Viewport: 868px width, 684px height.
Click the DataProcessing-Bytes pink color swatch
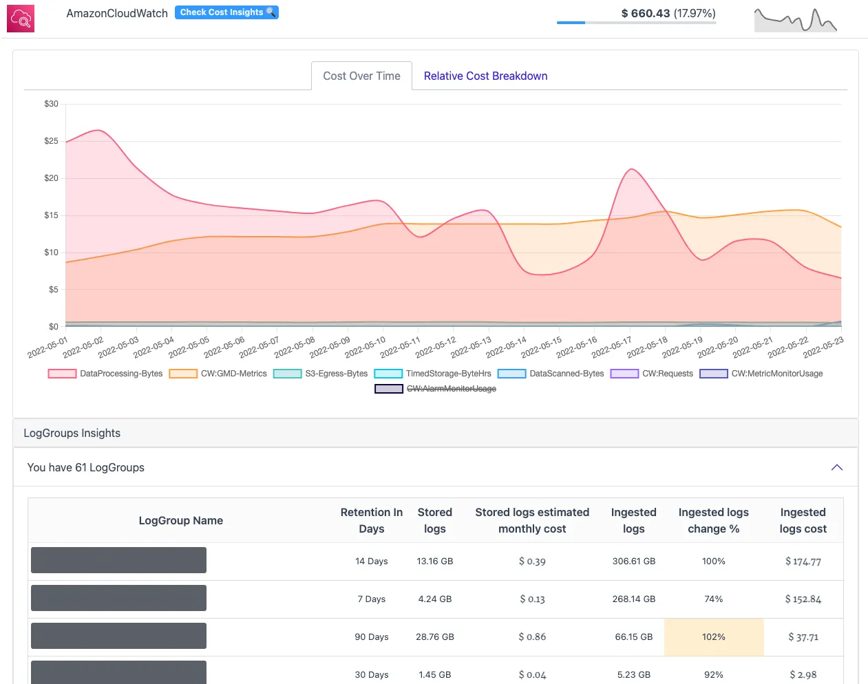(62, 374)
